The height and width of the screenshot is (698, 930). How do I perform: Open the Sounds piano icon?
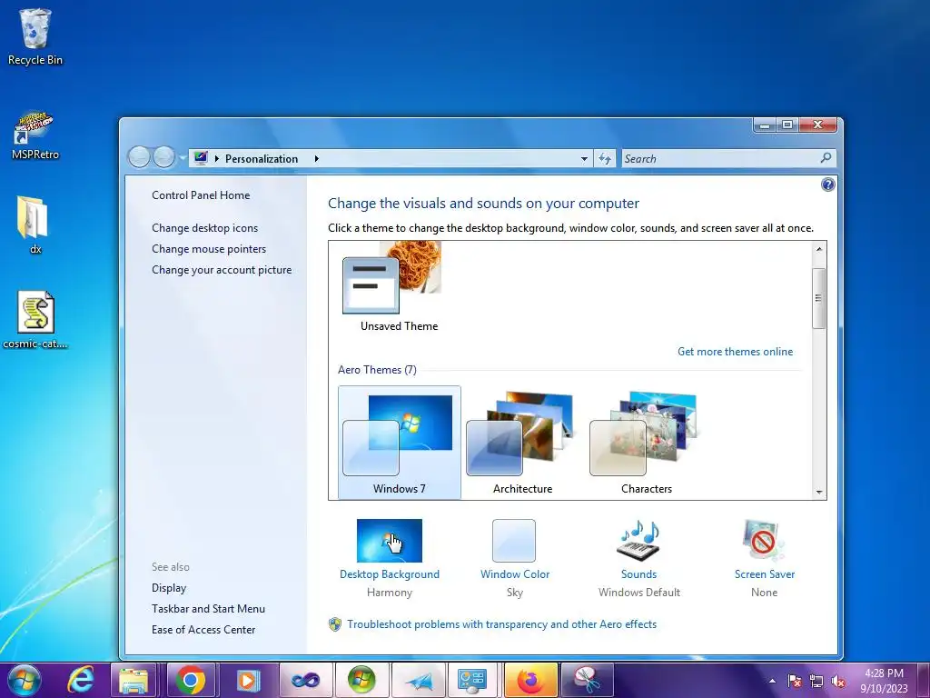(638, 541)
